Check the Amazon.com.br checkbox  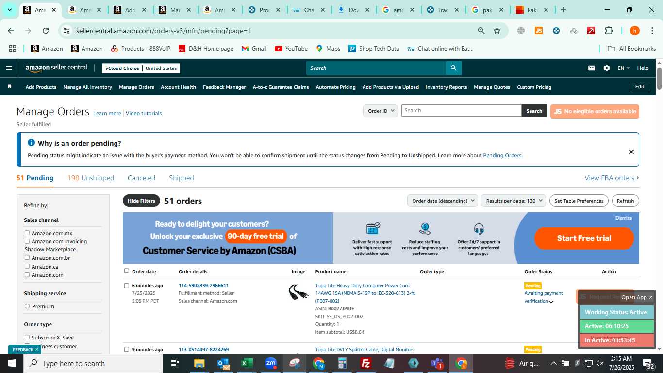tap(27, 257)
